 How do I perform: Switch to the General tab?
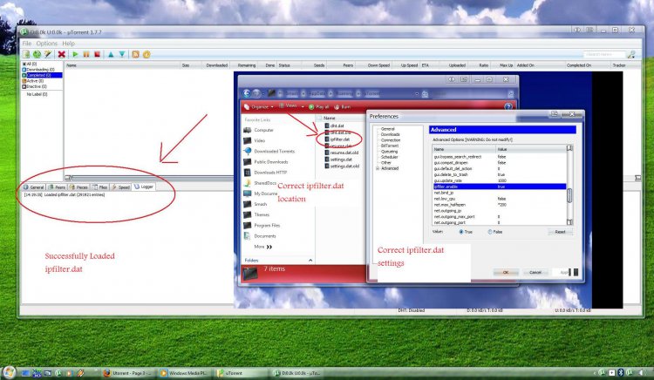click(34, 187)
